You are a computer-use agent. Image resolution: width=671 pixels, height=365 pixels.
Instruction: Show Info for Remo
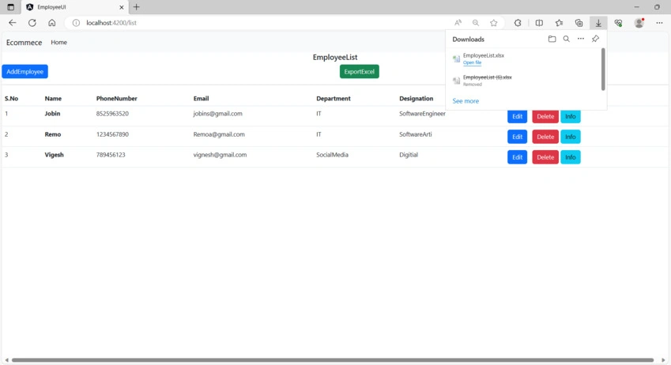(x=570, y=137)
